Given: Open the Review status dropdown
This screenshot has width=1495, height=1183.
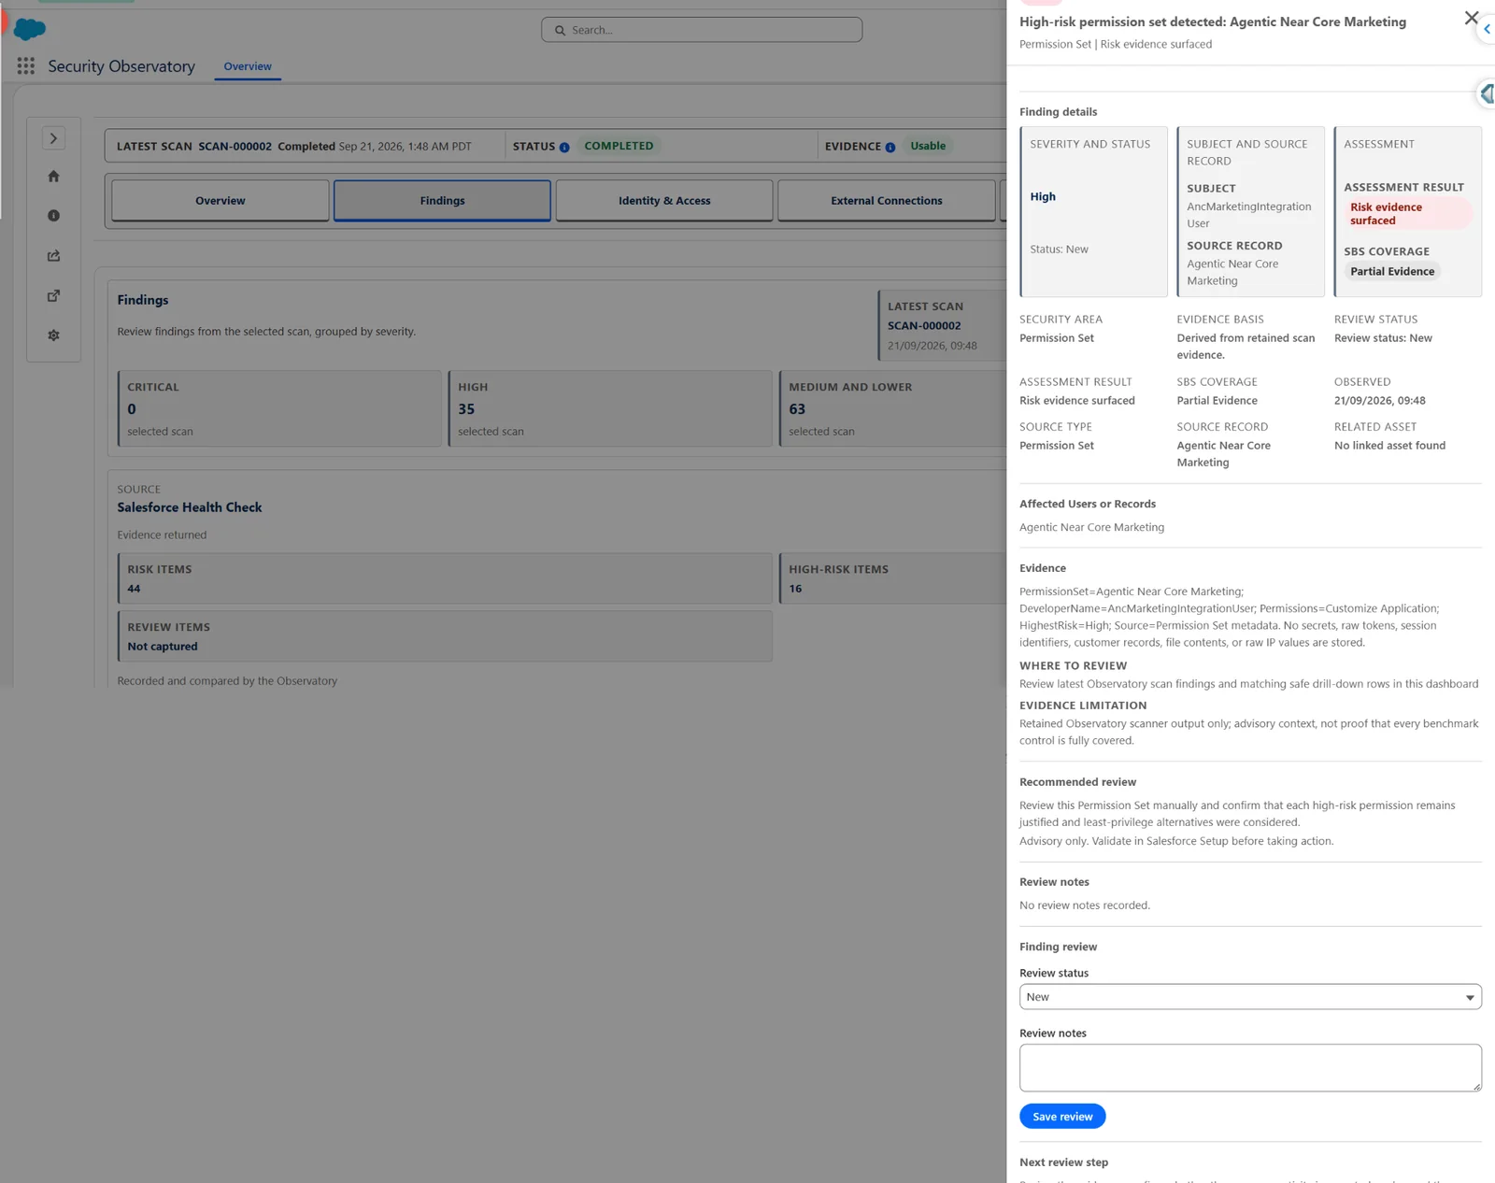Looking at the screenshot, I should (x=1250, y=997).
